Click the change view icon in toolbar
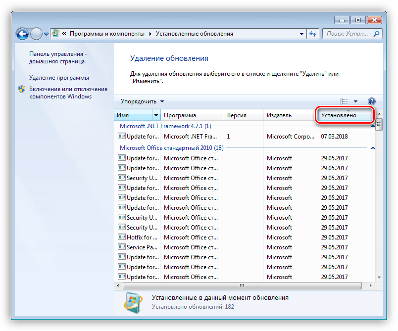 [344, 101]
